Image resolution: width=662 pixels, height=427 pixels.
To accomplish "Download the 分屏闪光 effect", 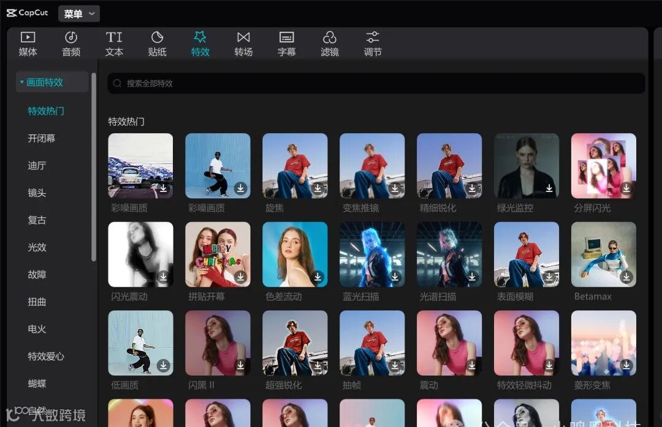I will pos(626,188).
